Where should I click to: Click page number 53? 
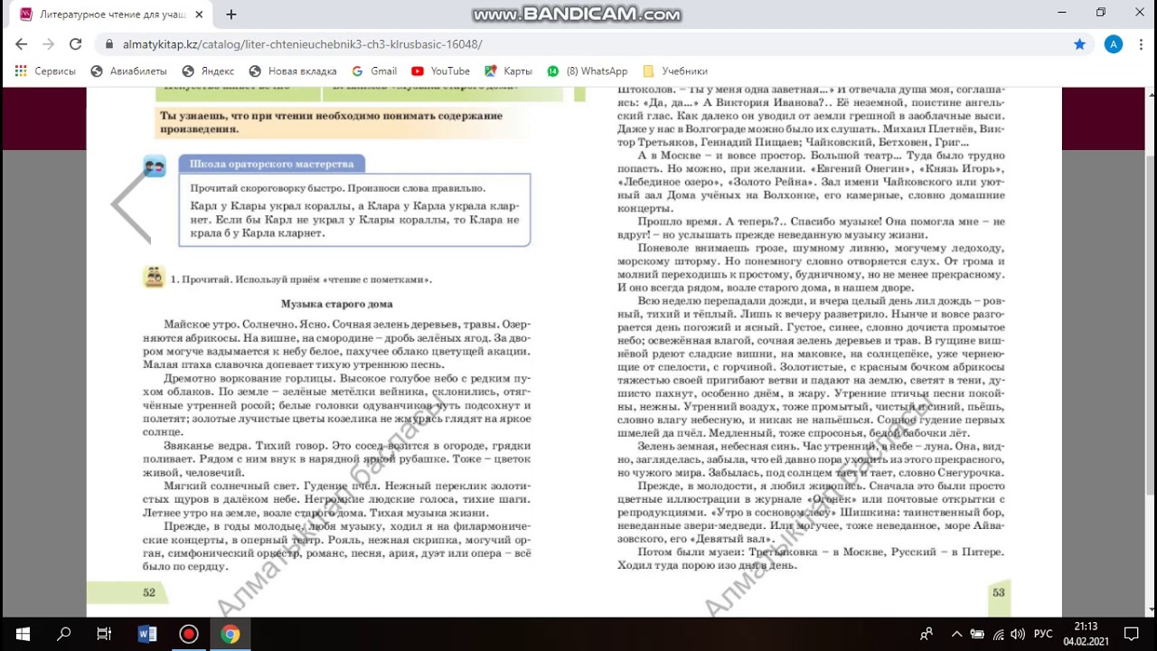(999, 593)
